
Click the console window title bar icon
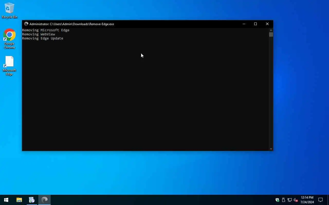(x=26, y=24)
